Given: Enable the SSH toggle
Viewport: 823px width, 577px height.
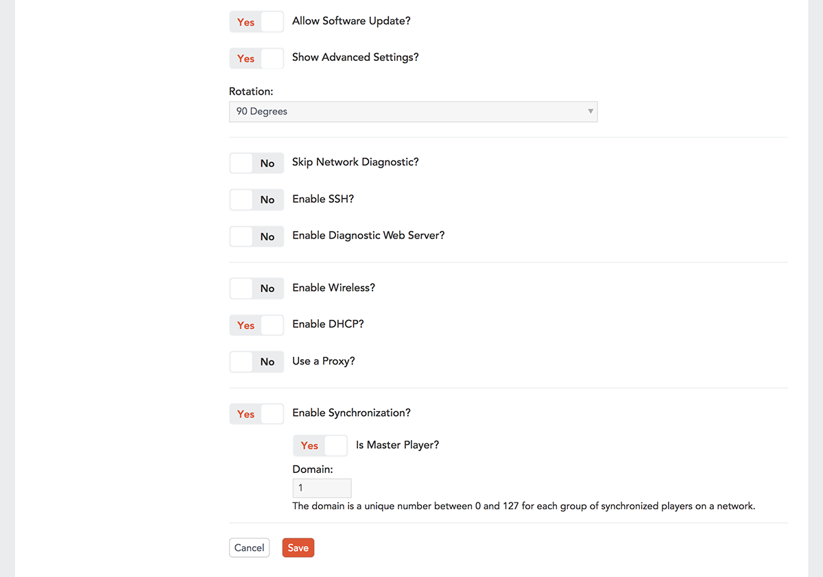Looking at the screenshot, I should [x=256, y=200].
